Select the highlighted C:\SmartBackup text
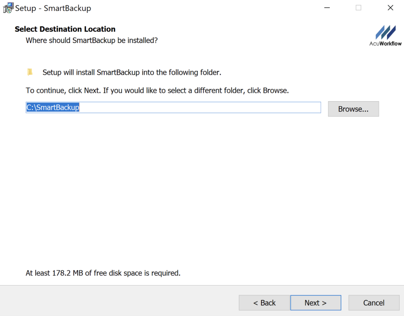Viewport: 404px width, 316px height. [53, 107]
